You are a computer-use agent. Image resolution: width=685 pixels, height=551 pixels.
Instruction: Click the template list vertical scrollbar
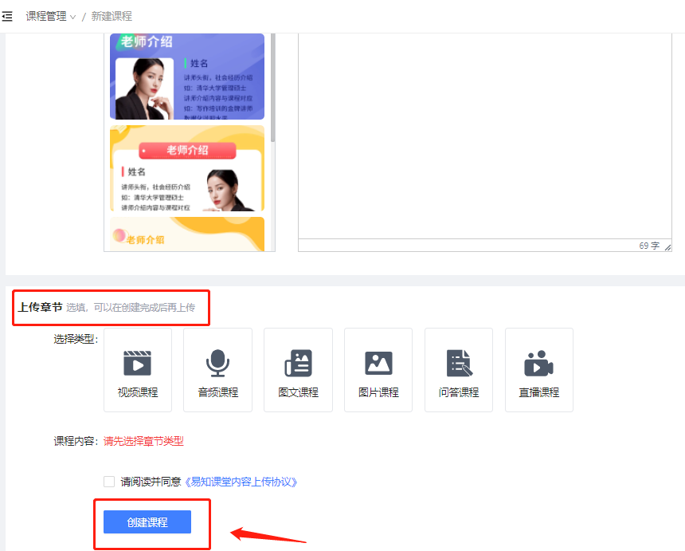[x=272, y=88]
